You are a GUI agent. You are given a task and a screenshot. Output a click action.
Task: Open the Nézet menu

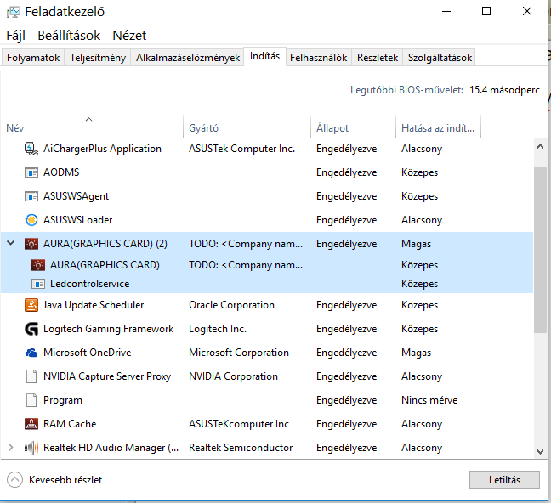pyautogui.click(x=129, y=36)
